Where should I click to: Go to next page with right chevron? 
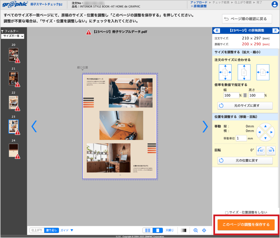coord(205,127)
